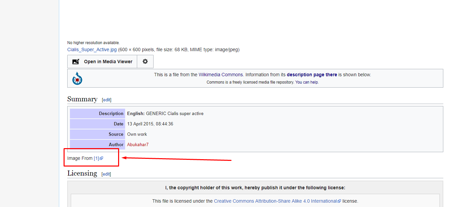Click the Own work source value
The width and height of the screenshot is (450, 207).
click(137, 134)
